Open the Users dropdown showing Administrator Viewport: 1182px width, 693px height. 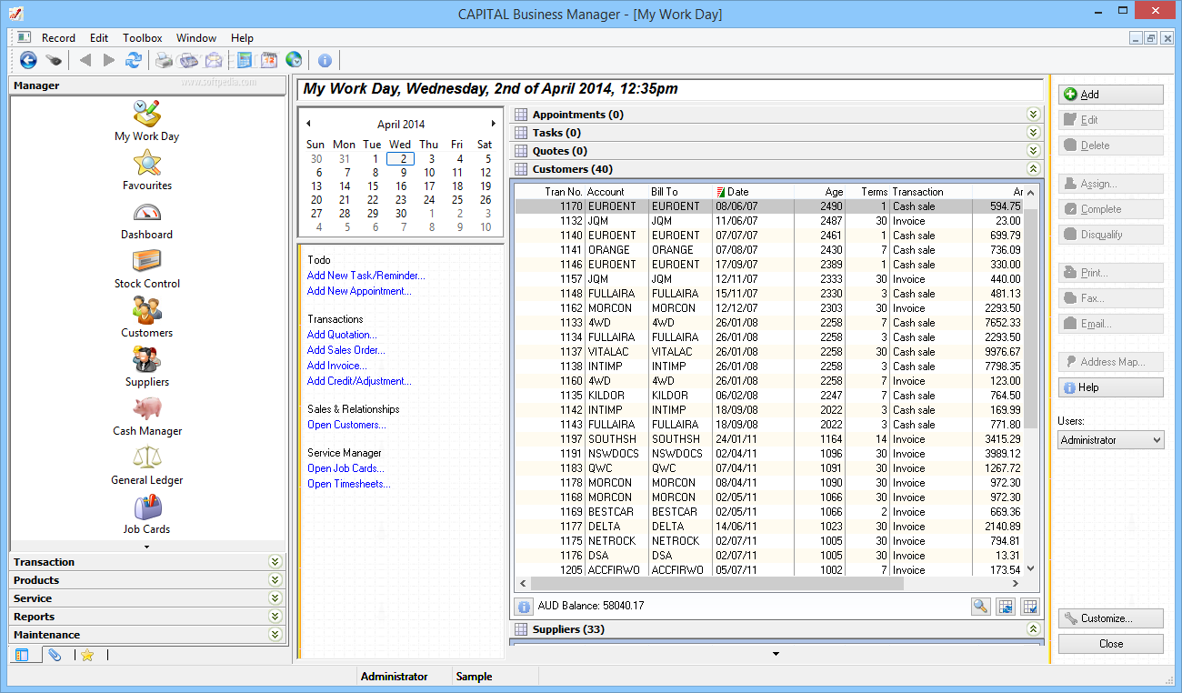pos(1111,440)
